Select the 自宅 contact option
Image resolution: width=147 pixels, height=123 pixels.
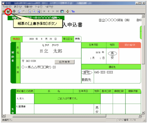click(87, 72)
